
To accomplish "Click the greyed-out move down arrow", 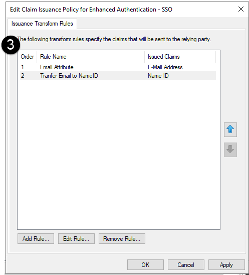I will pyautogui.click(x=230, y=150).
